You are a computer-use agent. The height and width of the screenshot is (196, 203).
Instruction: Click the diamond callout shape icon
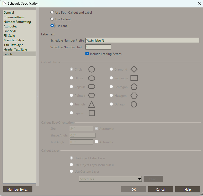click(134, 69)
